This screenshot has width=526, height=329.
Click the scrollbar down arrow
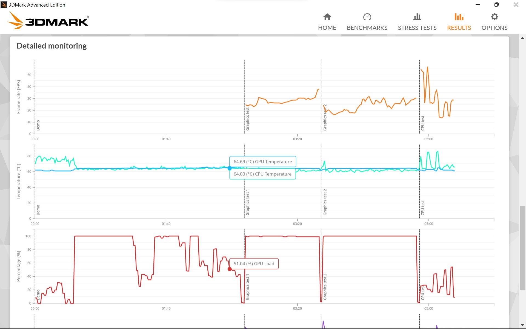(x=522, y=325)
